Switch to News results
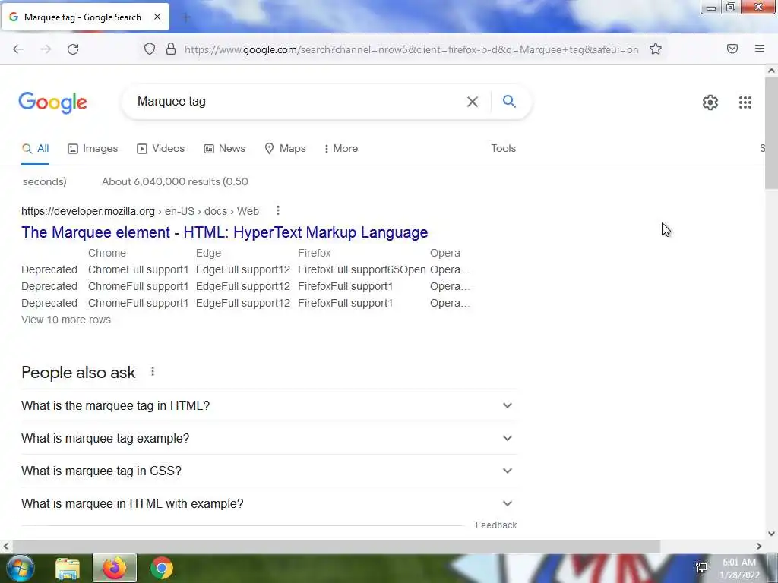 pos(224,148)
